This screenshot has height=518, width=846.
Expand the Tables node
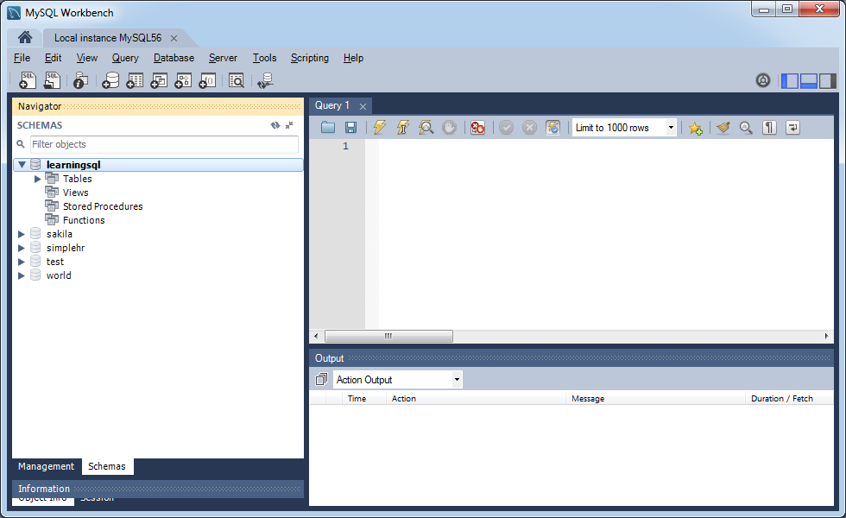tap(38, 179)
